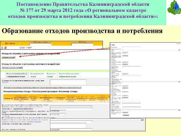Click the filter field under the last column header
Screen dimensions: 181x136
tap(82, 44)
